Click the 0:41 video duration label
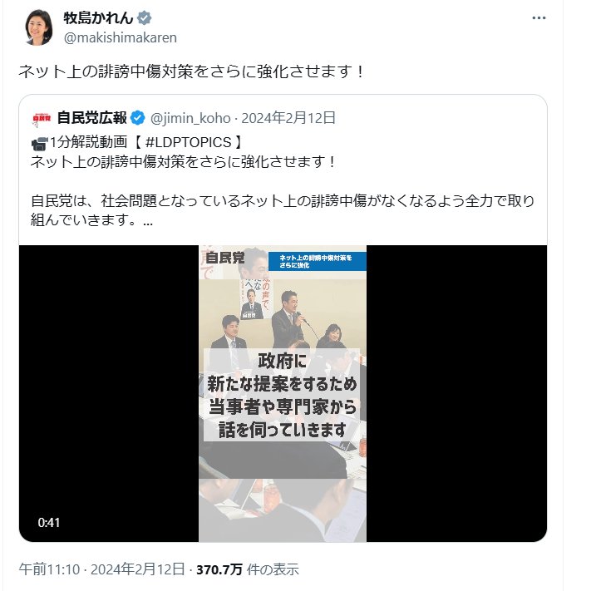 pos(48,522)
